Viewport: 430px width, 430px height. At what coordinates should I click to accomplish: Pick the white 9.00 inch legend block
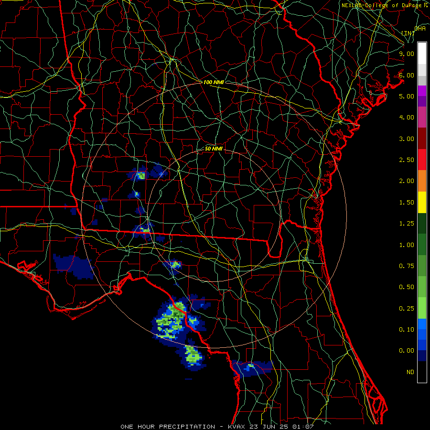tap(422, 54)
